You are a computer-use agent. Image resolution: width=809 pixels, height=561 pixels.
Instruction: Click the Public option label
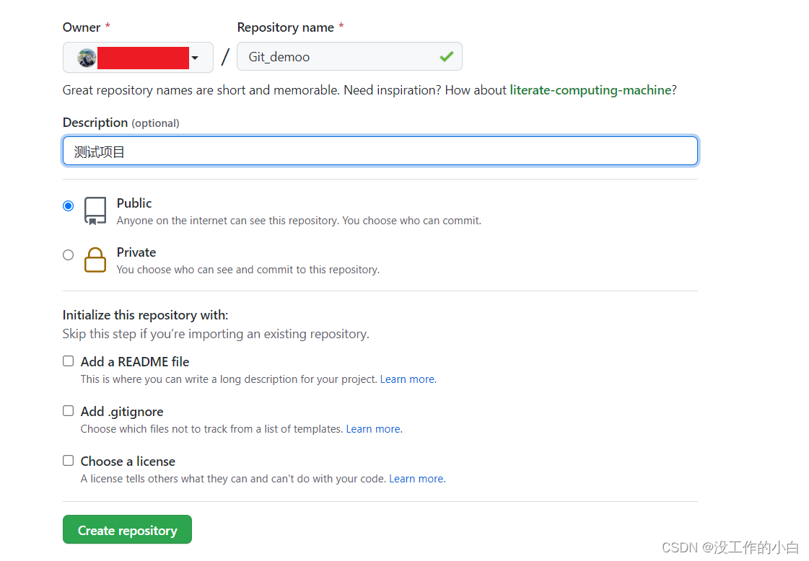pyautogui.click(x=134, y=203)
